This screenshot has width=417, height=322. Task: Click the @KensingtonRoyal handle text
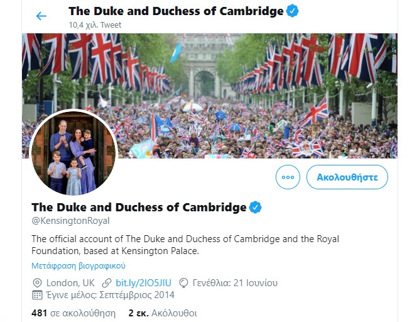(x=70, y=221)
